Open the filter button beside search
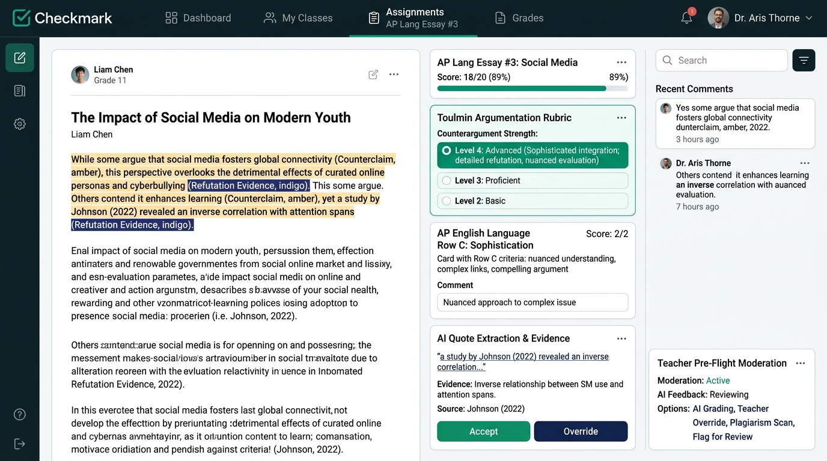This screenshot has width=827, height=461. [x=804, y=61]
